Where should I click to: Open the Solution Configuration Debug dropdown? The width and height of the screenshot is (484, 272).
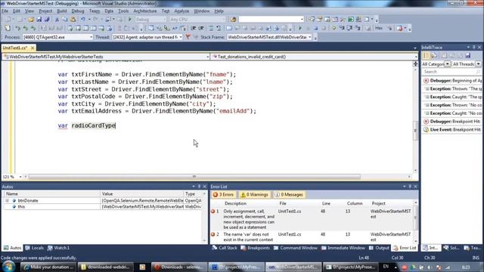[x=150, y=20]
